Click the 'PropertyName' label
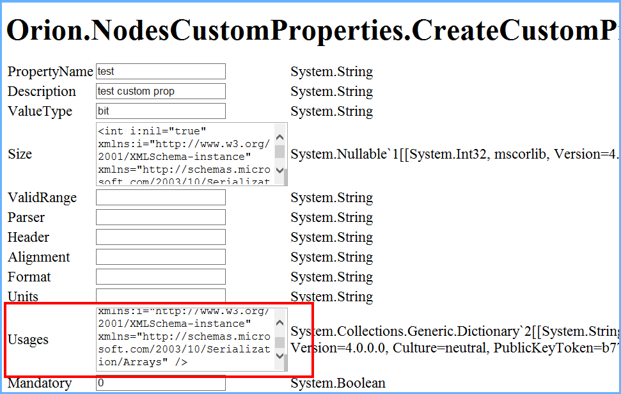Screen dimensions: 621x394 (51, 72)
